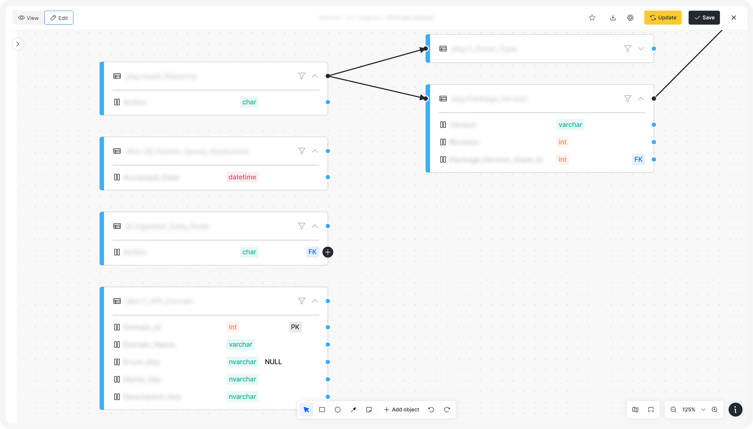Switch to View mode tab
The image size is (753, 429).
[x=28, y=18]
